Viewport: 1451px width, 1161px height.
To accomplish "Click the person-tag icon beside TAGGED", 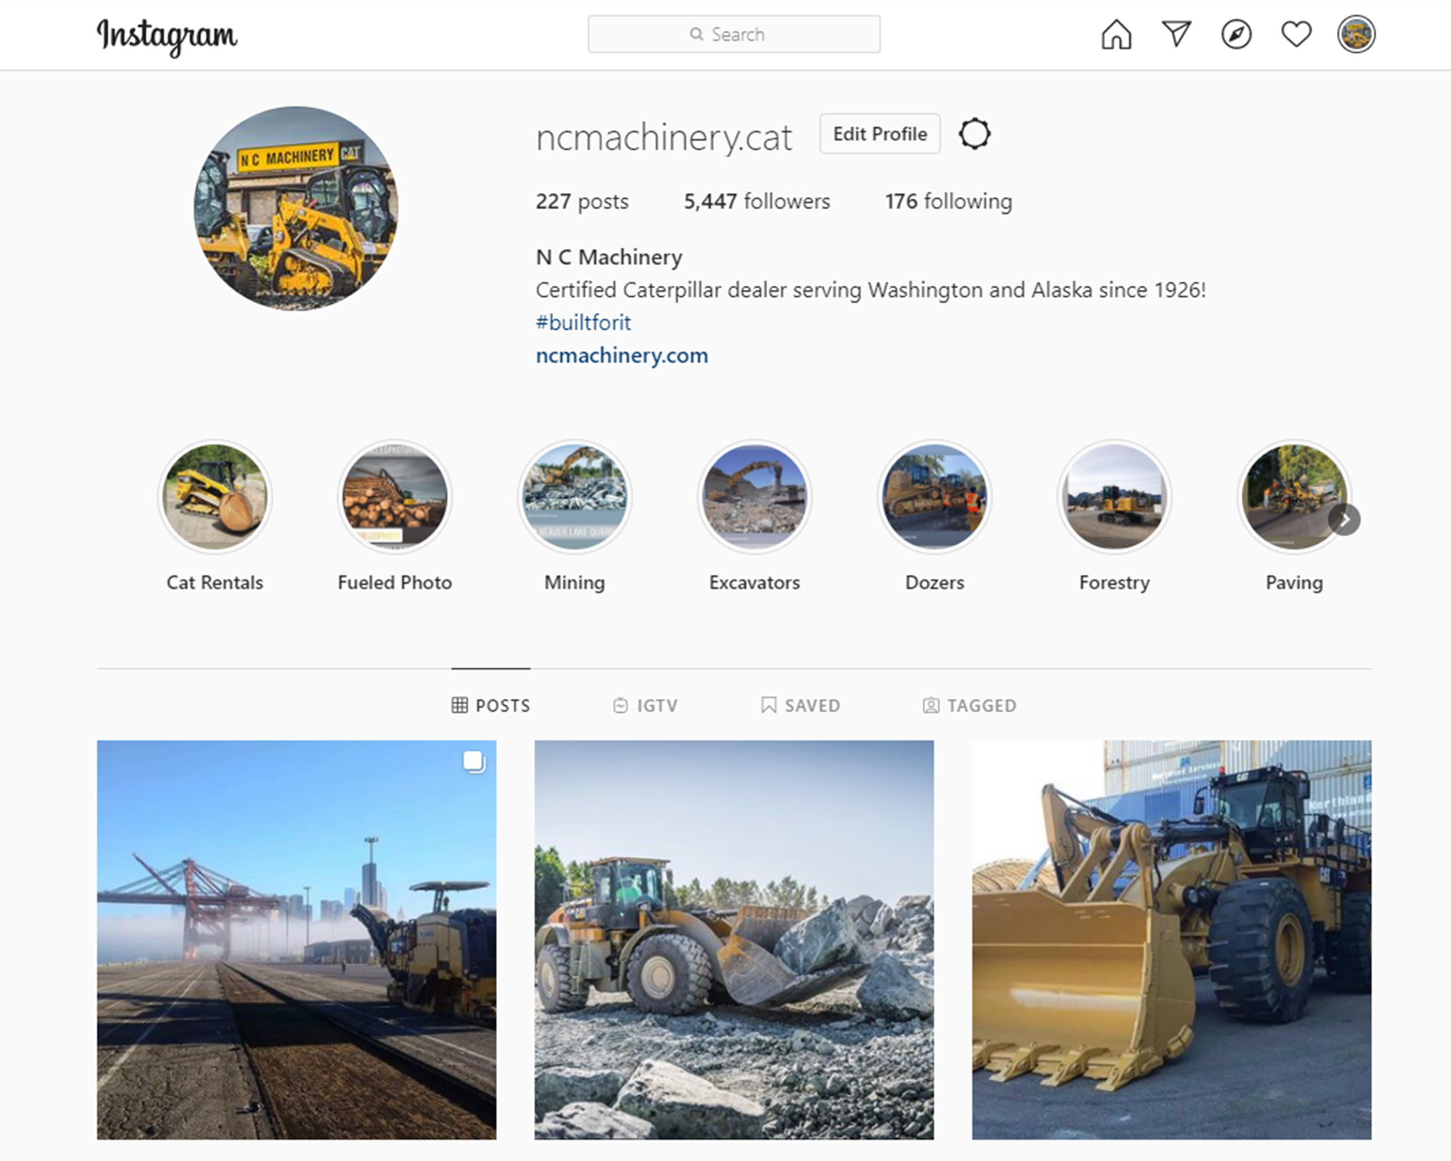I will [931, 705].
